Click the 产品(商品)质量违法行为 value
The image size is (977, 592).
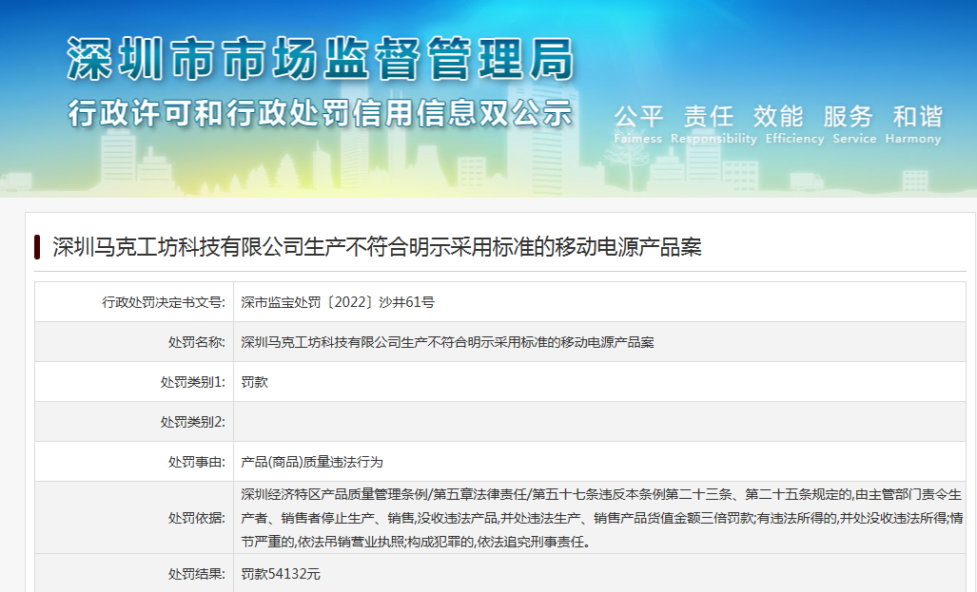point(311,462)
